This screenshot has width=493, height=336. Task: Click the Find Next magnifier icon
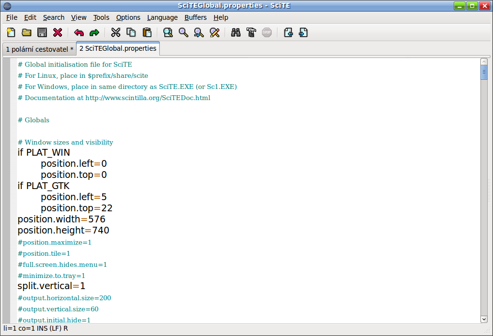[x=199, y=32]
